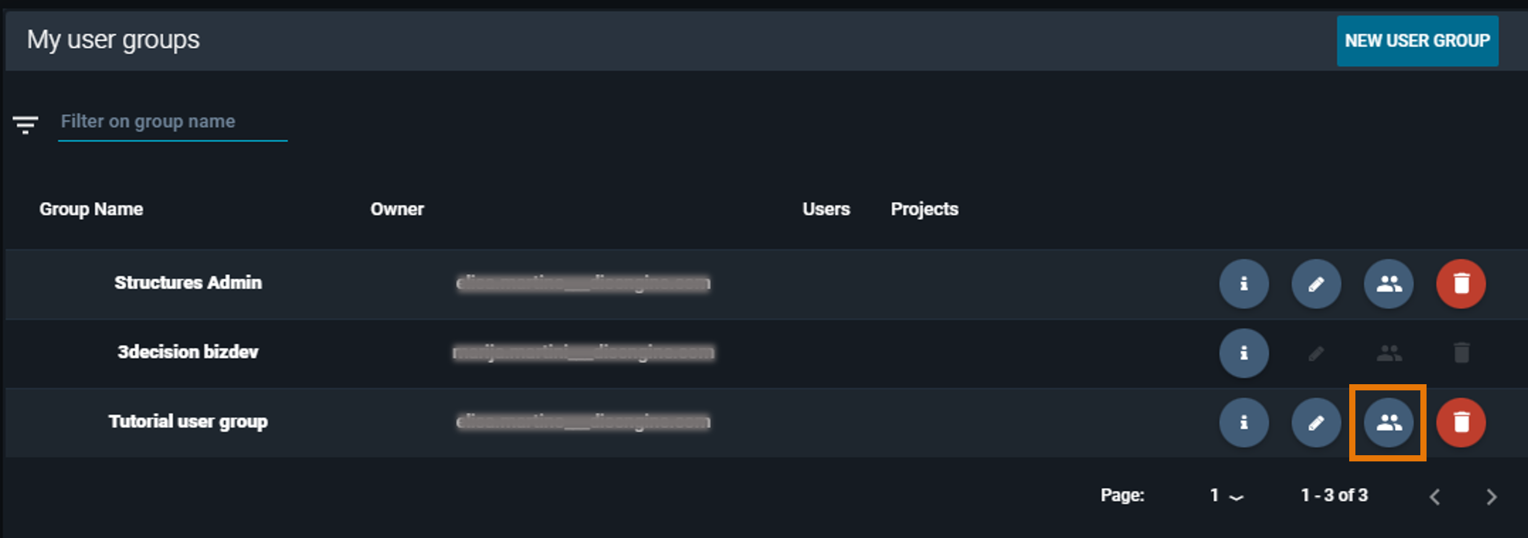This screenshot has width=1528, height=538.
Task: Edit the Tutorial user group
Action: point(1316,423)
